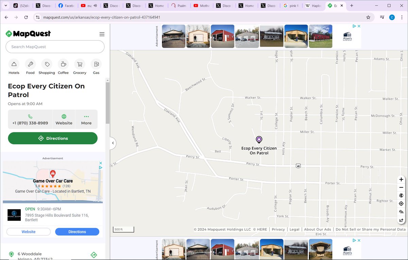Click the MapQuest logo
Image resolution: width=408 pixels, height=260 pixels.
pos(28,34)
